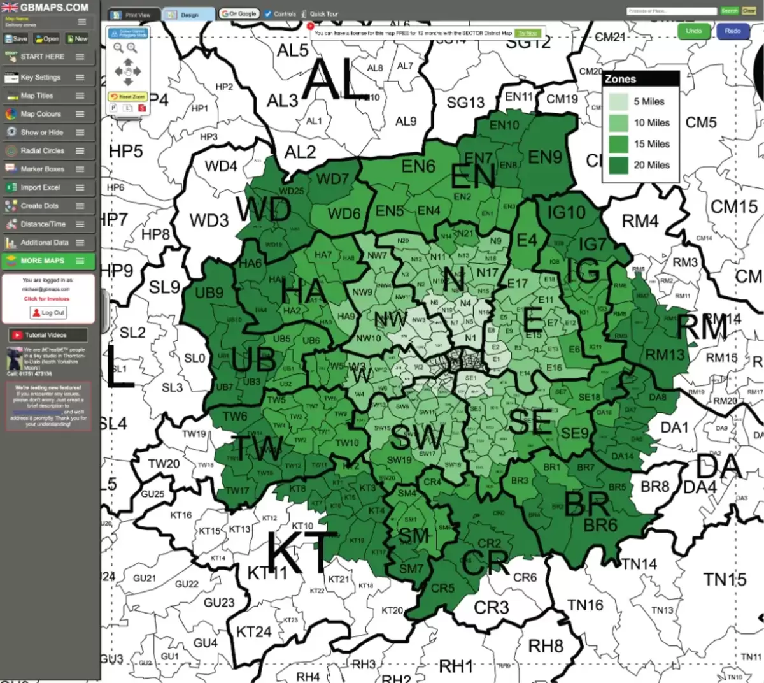The width and height of the screenshot is (764, 683).
Task: Pan the map right with arrow
Action: click(138, 71)
